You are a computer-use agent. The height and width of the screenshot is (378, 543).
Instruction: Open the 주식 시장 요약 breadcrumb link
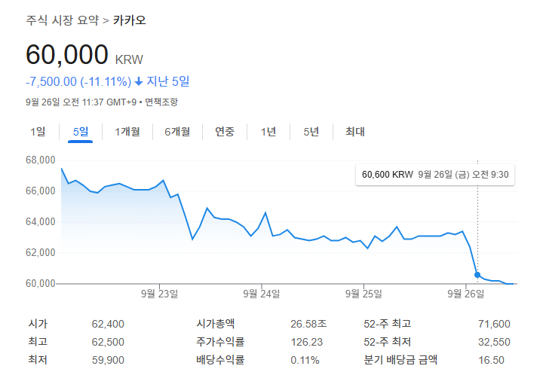click(x=63, y=20)
